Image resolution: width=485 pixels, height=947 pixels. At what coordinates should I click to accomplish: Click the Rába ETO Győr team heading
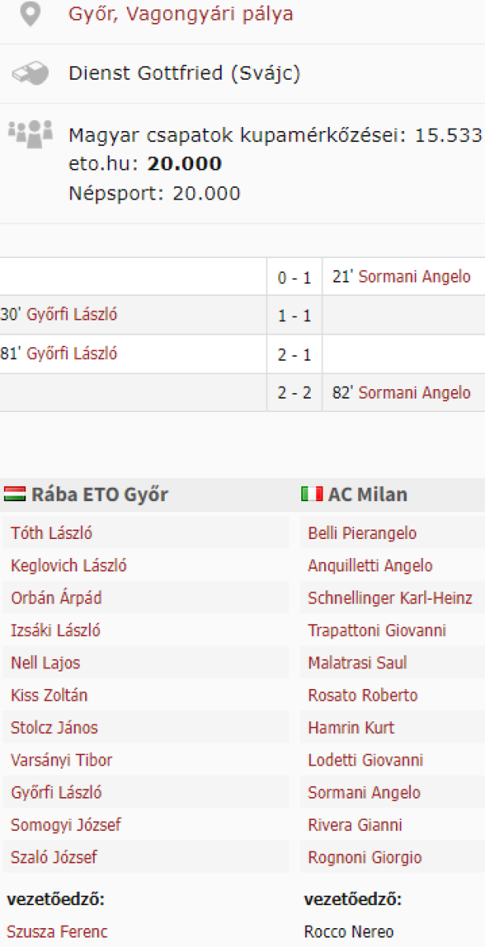click(99, 495)
